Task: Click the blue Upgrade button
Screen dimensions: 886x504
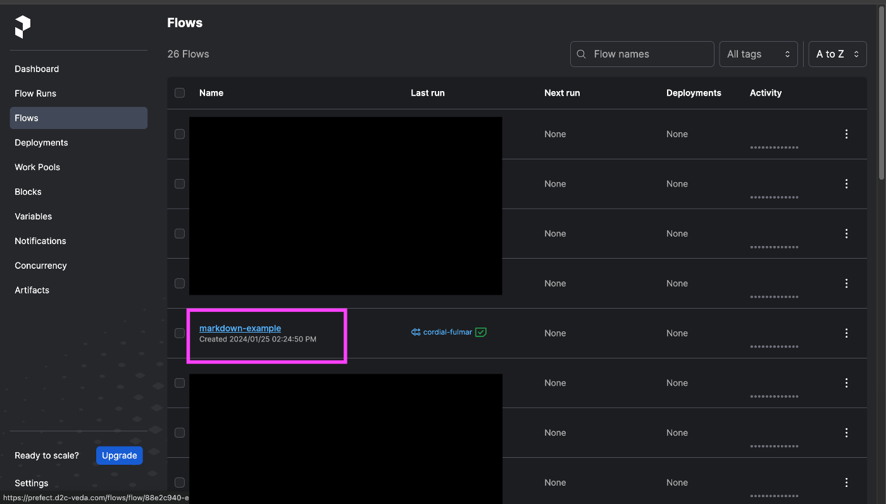Action: (x=120, y=455)
